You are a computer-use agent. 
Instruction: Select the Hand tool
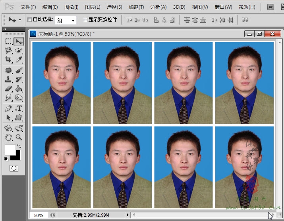[8, 137]
